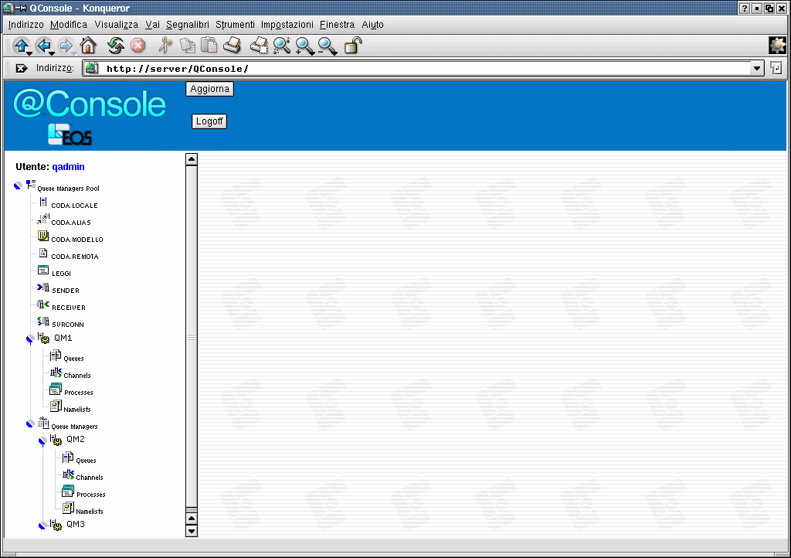Open the Channels node under QM1

click(x=76, y=376)
